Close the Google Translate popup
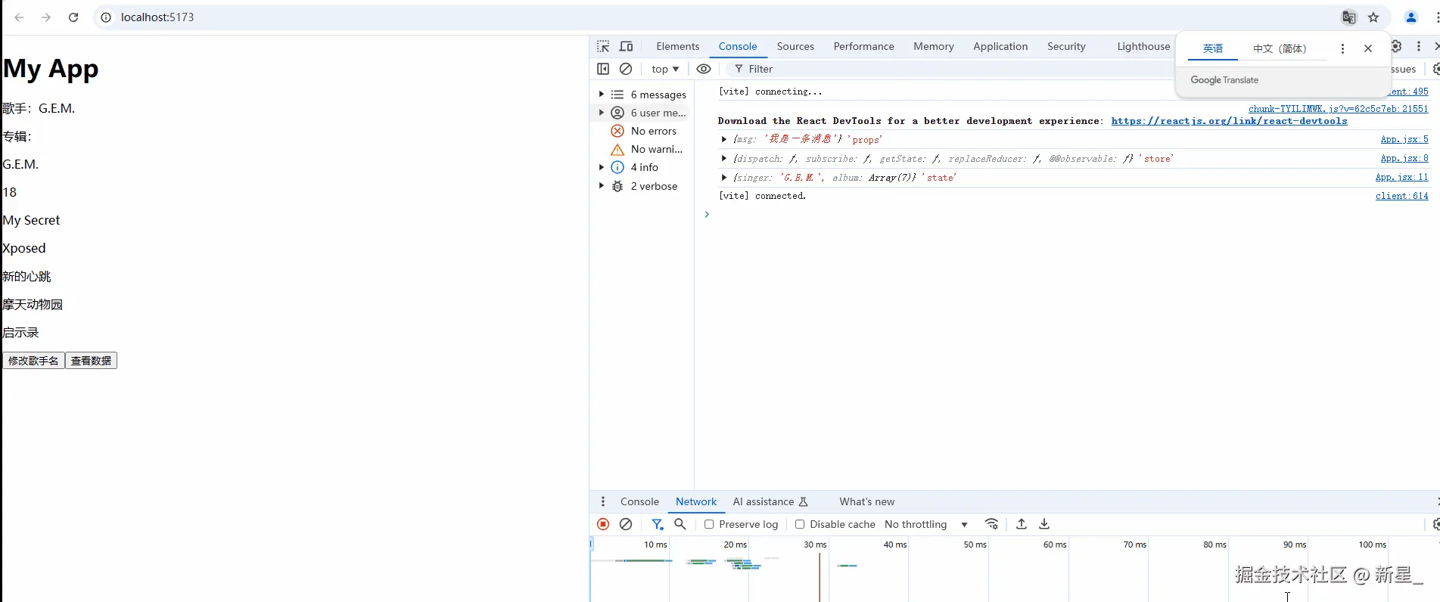1440x602 pixels. [1368, 48]
